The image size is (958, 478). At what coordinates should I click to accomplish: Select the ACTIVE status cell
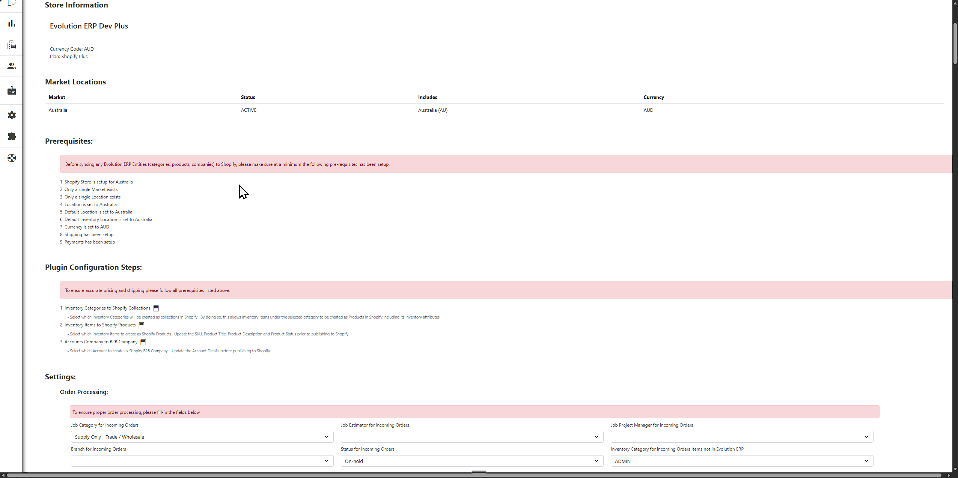(x=249, y=110)
